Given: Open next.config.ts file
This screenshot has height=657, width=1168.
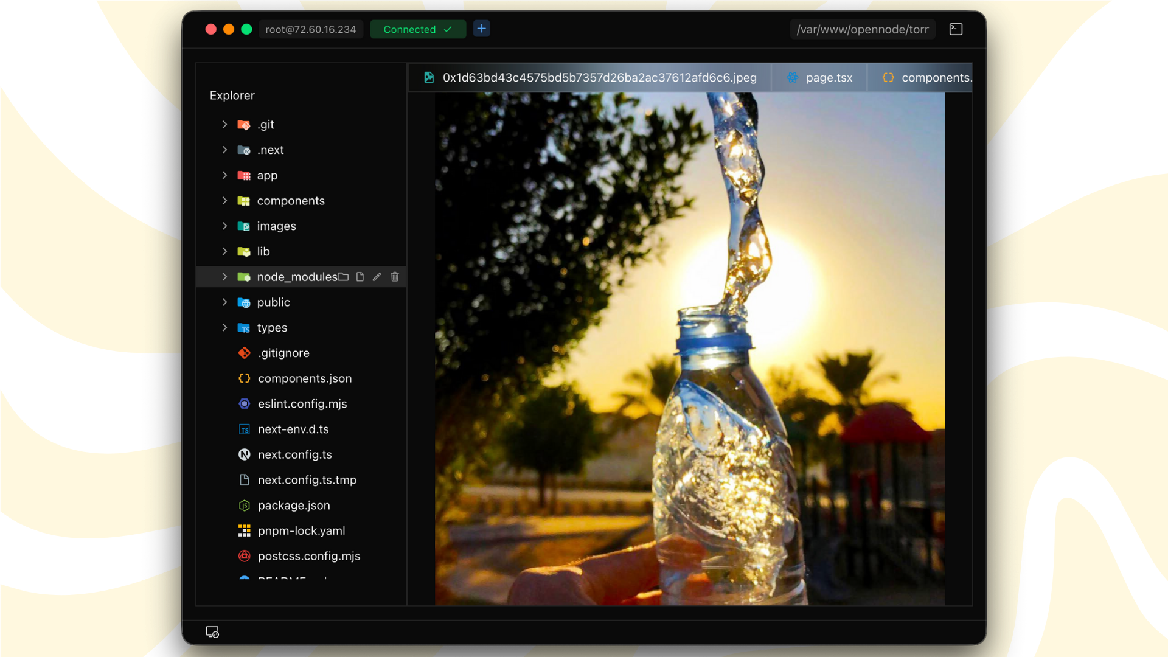Looking at the screenshot, I should point(295,454).
